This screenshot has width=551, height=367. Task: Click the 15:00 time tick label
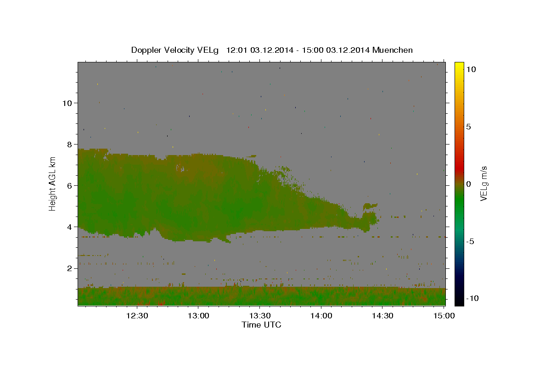[x=444, y=316]
